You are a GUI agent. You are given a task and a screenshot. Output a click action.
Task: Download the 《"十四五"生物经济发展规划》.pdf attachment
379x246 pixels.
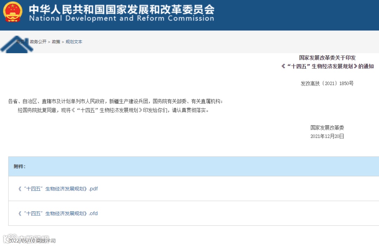coord(58,189)
